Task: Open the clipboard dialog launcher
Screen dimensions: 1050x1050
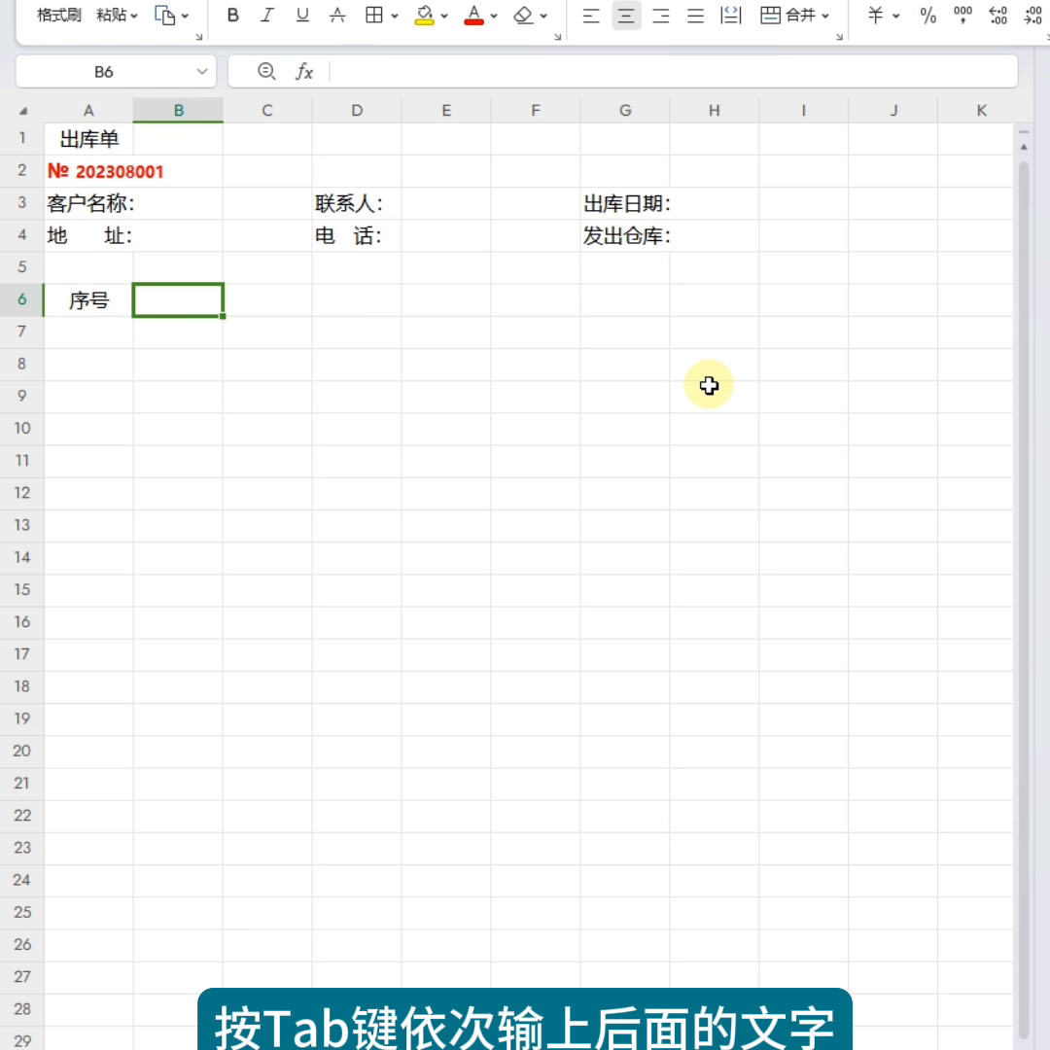Action: coord(199,37)
